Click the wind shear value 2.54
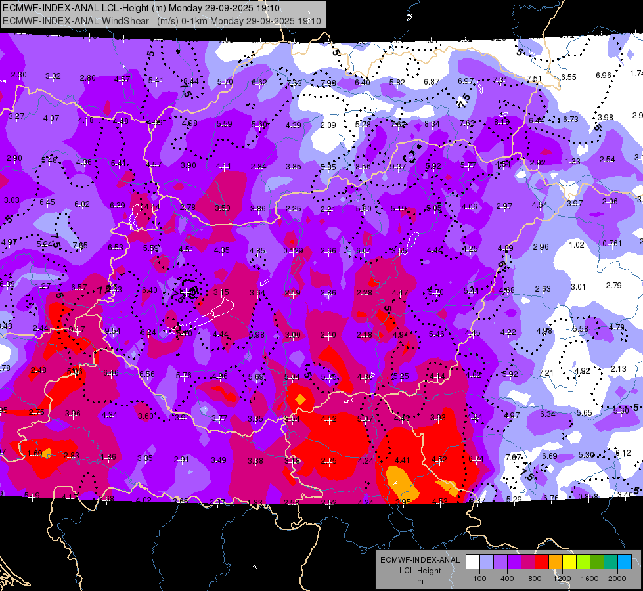 [607, 160]
